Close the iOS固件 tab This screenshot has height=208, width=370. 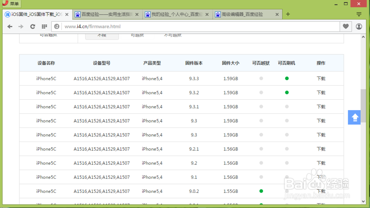tap(67, 14)
